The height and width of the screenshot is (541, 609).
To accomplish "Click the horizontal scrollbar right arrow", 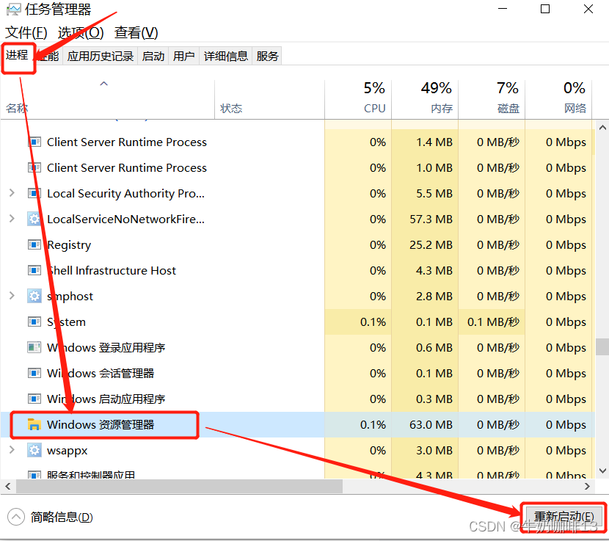I will (x=587, y=486).
